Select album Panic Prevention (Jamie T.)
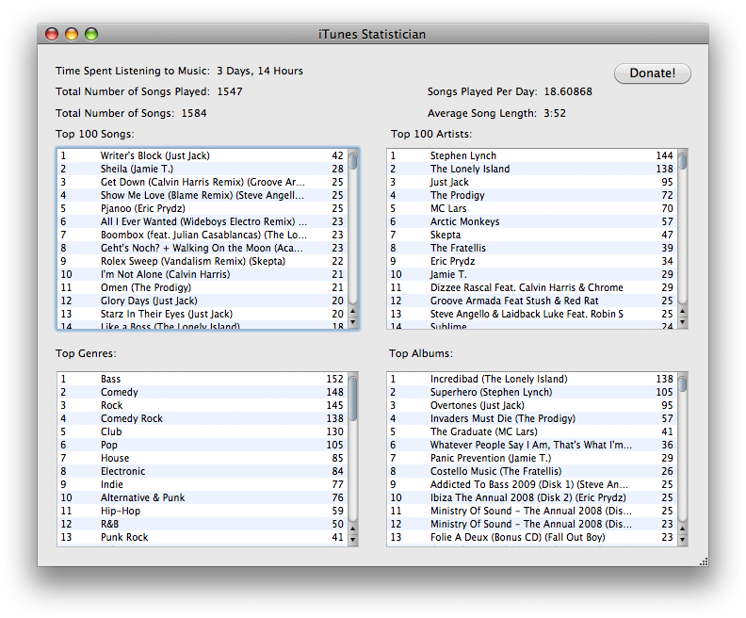Viewport: 746px width, 618px height. [x=532, y=458]
